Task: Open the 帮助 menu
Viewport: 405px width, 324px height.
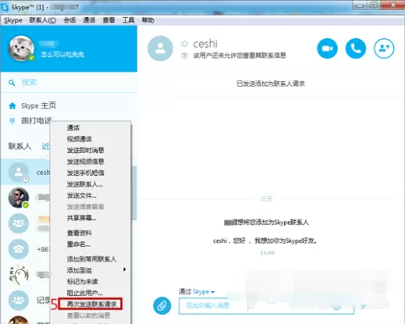Action: point(147,20)
